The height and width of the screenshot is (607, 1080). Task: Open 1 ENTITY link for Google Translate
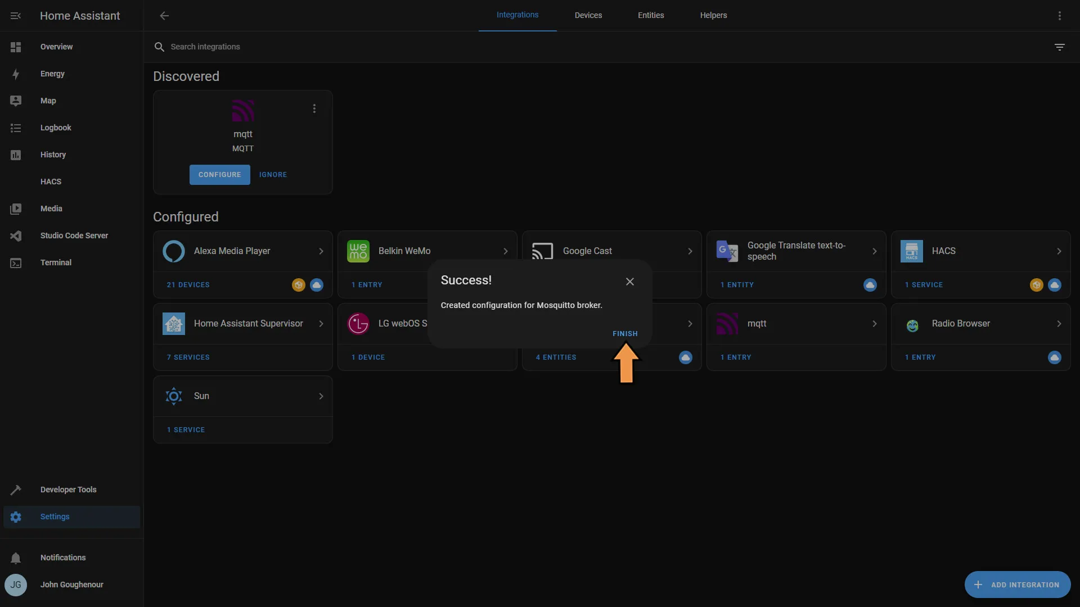click(x=737, y=285)
